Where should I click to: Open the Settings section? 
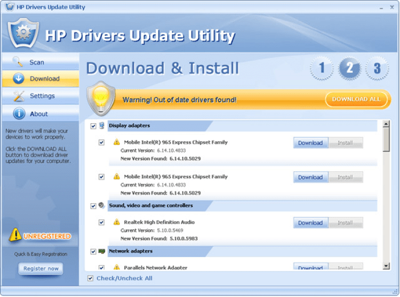[41, 96]
